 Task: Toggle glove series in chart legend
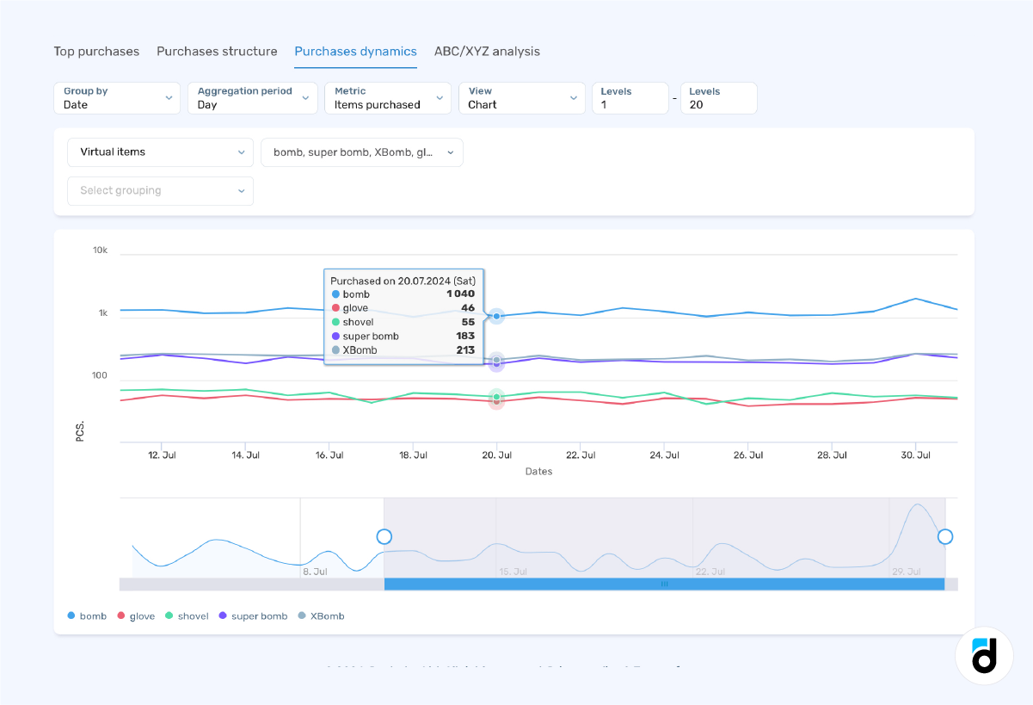pos(136,615)
